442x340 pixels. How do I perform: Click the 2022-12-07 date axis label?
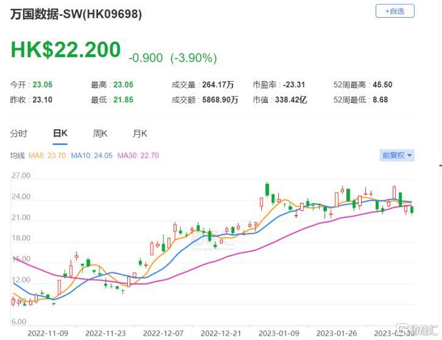click(163, 333)
